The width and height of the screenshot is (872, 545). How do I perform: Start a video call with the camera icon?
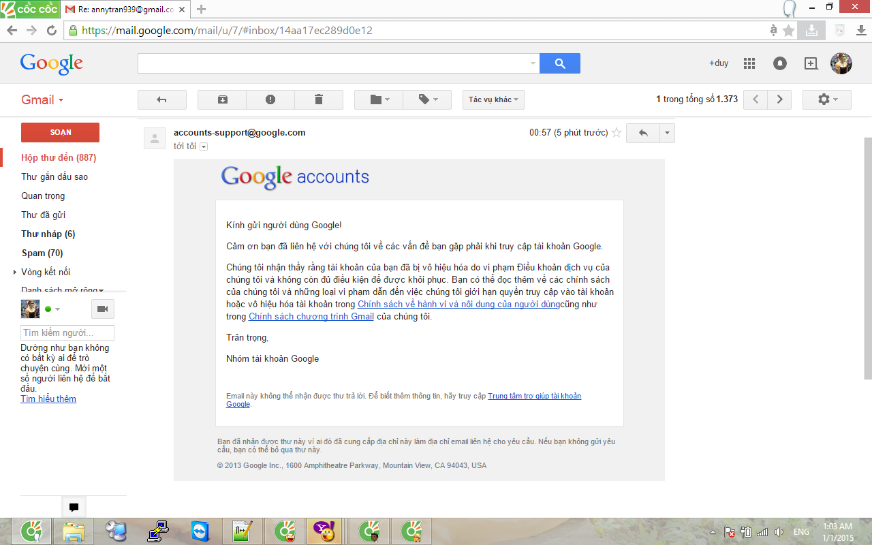click(103, 309)
